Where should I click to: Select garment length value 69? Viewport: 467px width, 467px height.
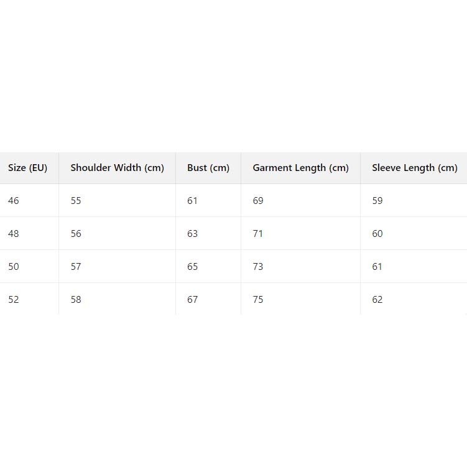coord(258,201)
